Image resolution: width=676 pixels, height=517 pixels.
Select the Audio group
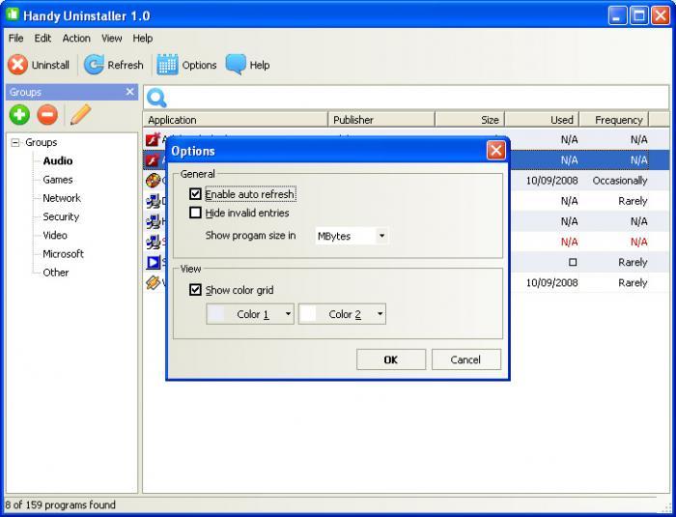[58, 161]
